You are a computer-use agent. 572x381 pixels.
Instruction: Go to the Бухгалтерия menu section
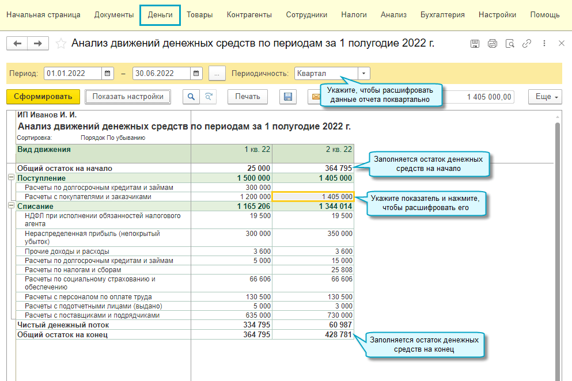pos(442,15)
